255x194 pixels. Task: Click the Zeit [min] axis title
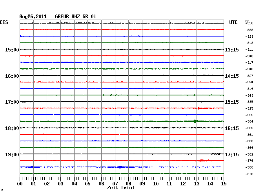(x=121, y=188)
